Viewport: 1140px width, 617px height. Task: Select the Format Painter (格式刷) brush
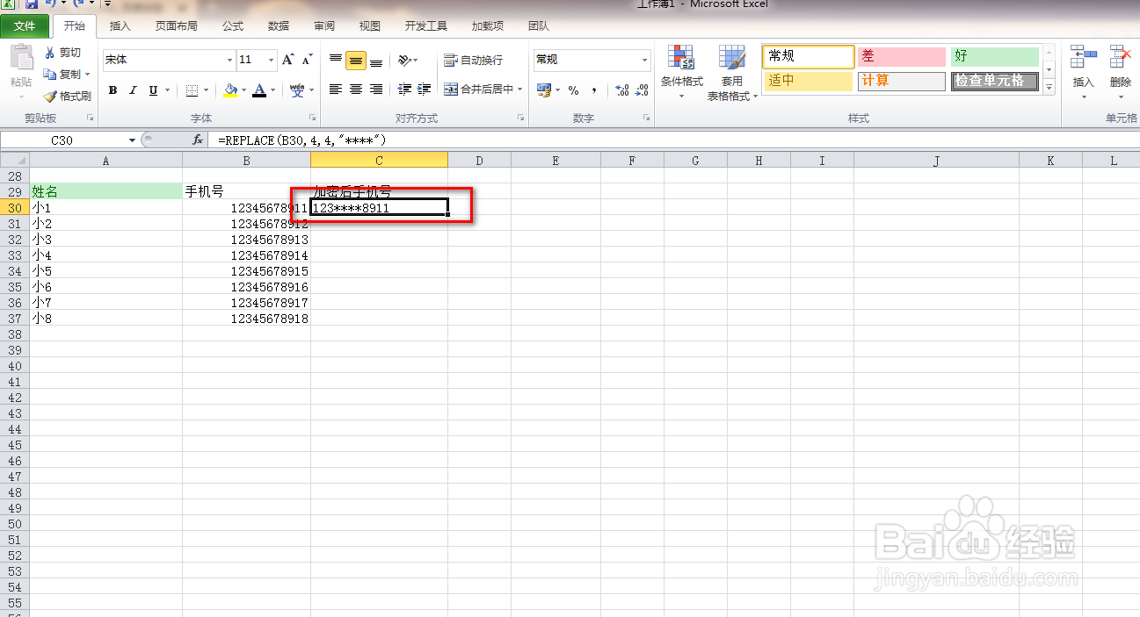pos(50,97)
